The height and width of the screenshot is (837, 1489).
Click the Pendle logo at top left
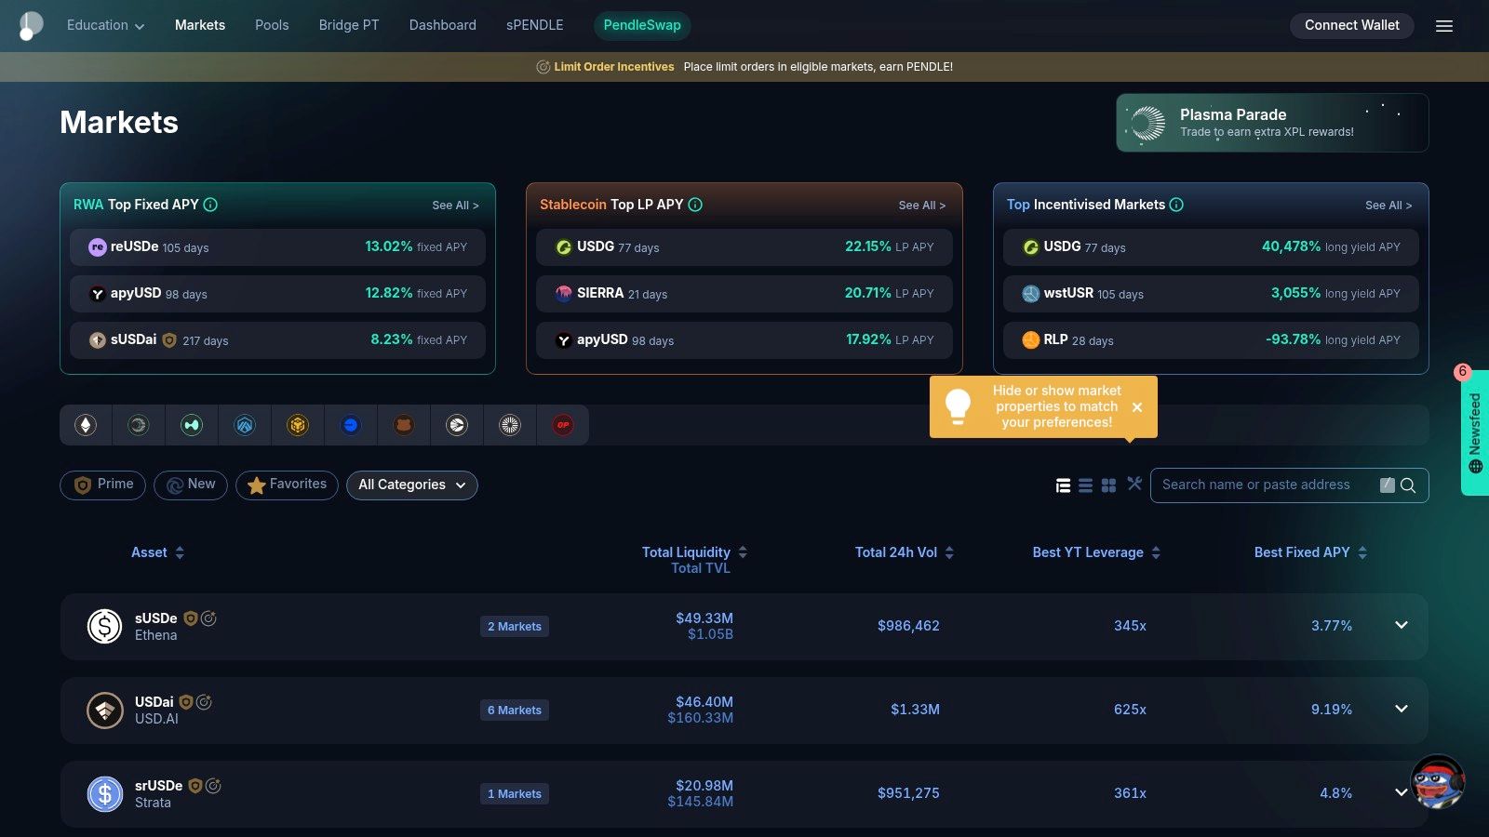pyautogui.click(x=31, y=25)
